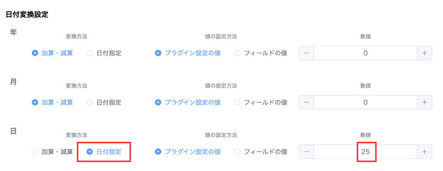Image resolution: width=443 pixels, height=171 pixels.
Task: Click the minus button in the 日 row
Action: pyautogui.click(x=306, y=152)
